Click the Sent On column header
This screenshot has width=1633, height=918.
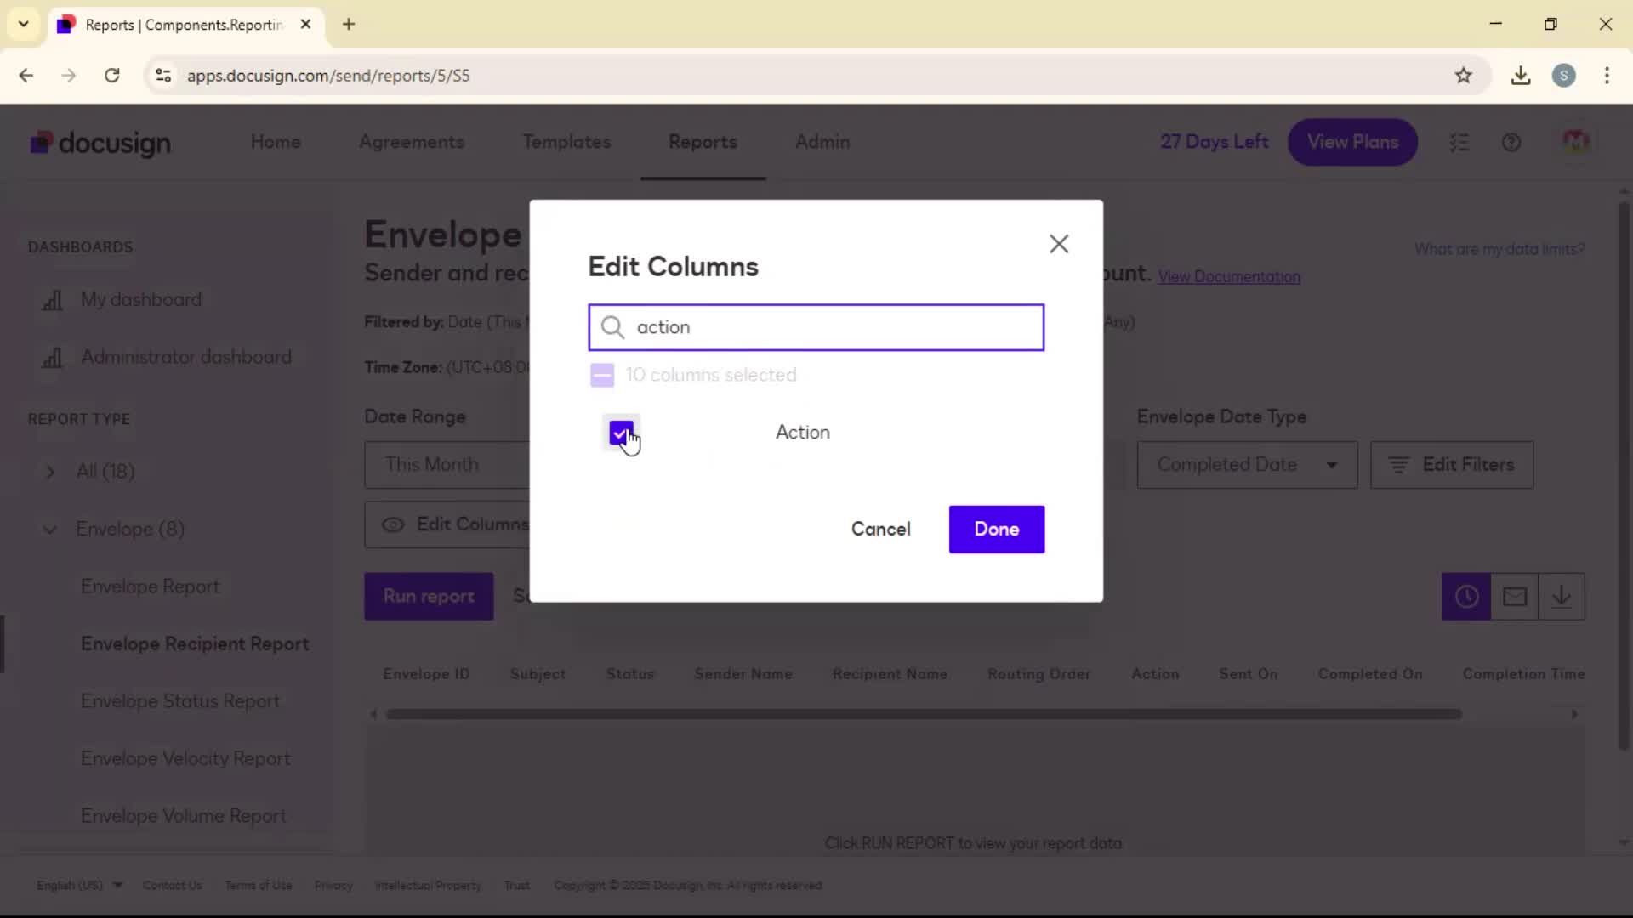1248,674
